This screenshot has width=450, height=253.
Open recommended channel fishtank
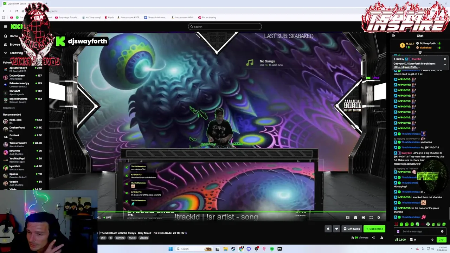(x=23, y=137)
